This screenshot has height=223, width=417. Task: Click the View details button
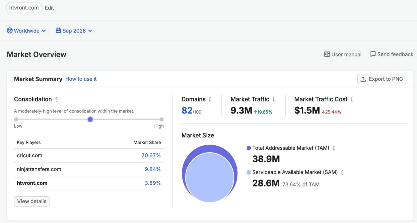32,202
